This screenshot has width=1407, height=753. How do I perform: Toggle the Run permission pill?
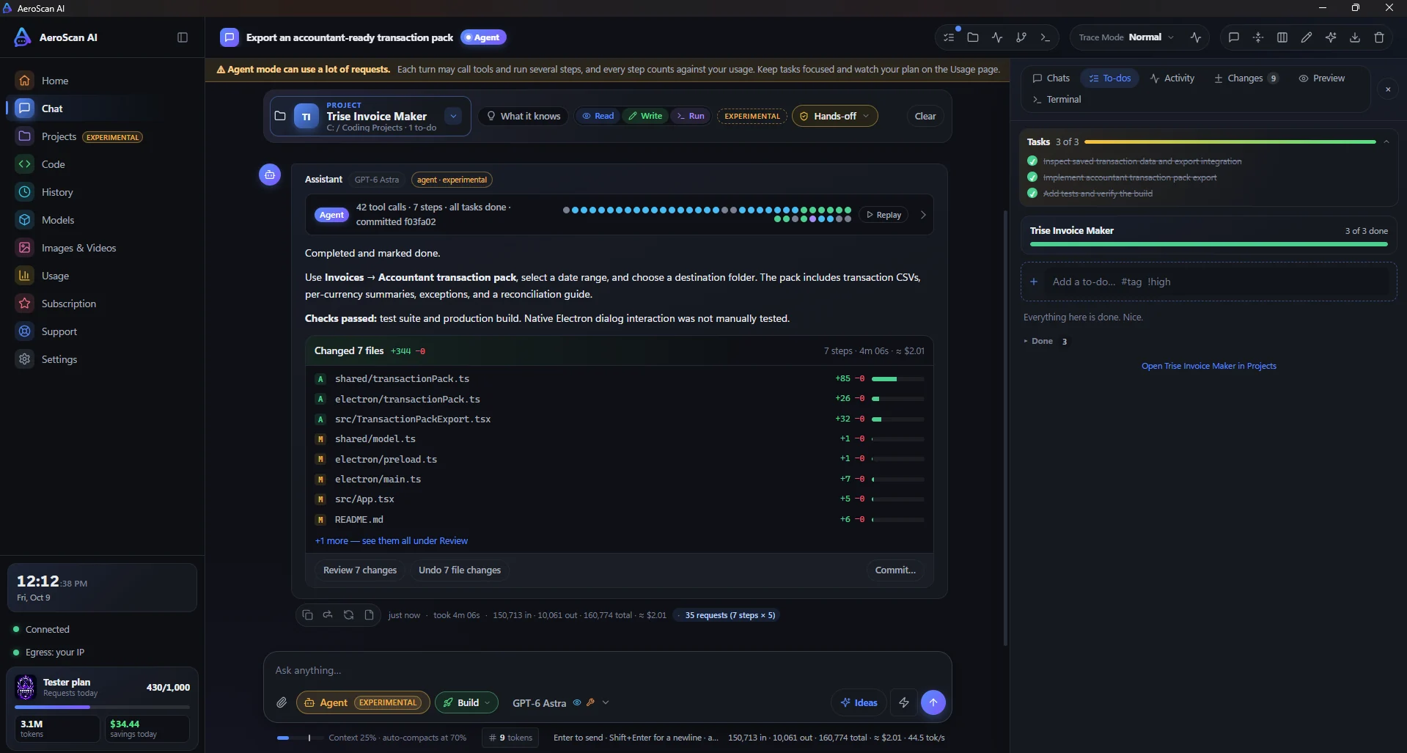tap(690, 116)
